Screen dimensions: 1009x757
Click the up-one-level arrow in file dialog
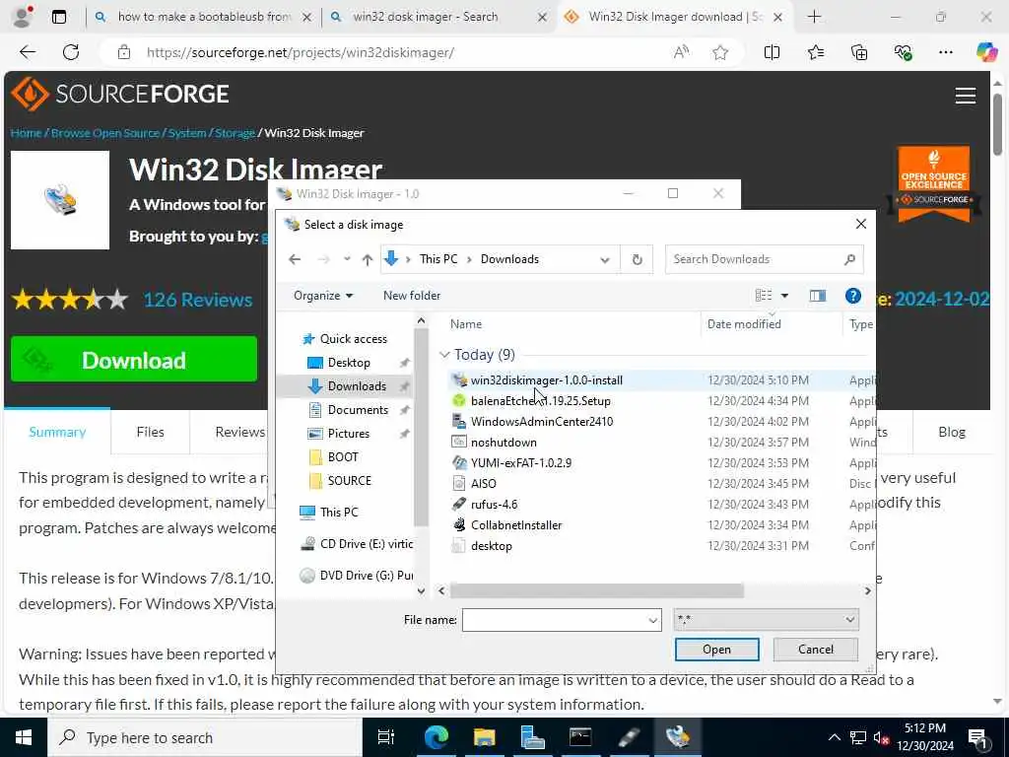point(368,259)
